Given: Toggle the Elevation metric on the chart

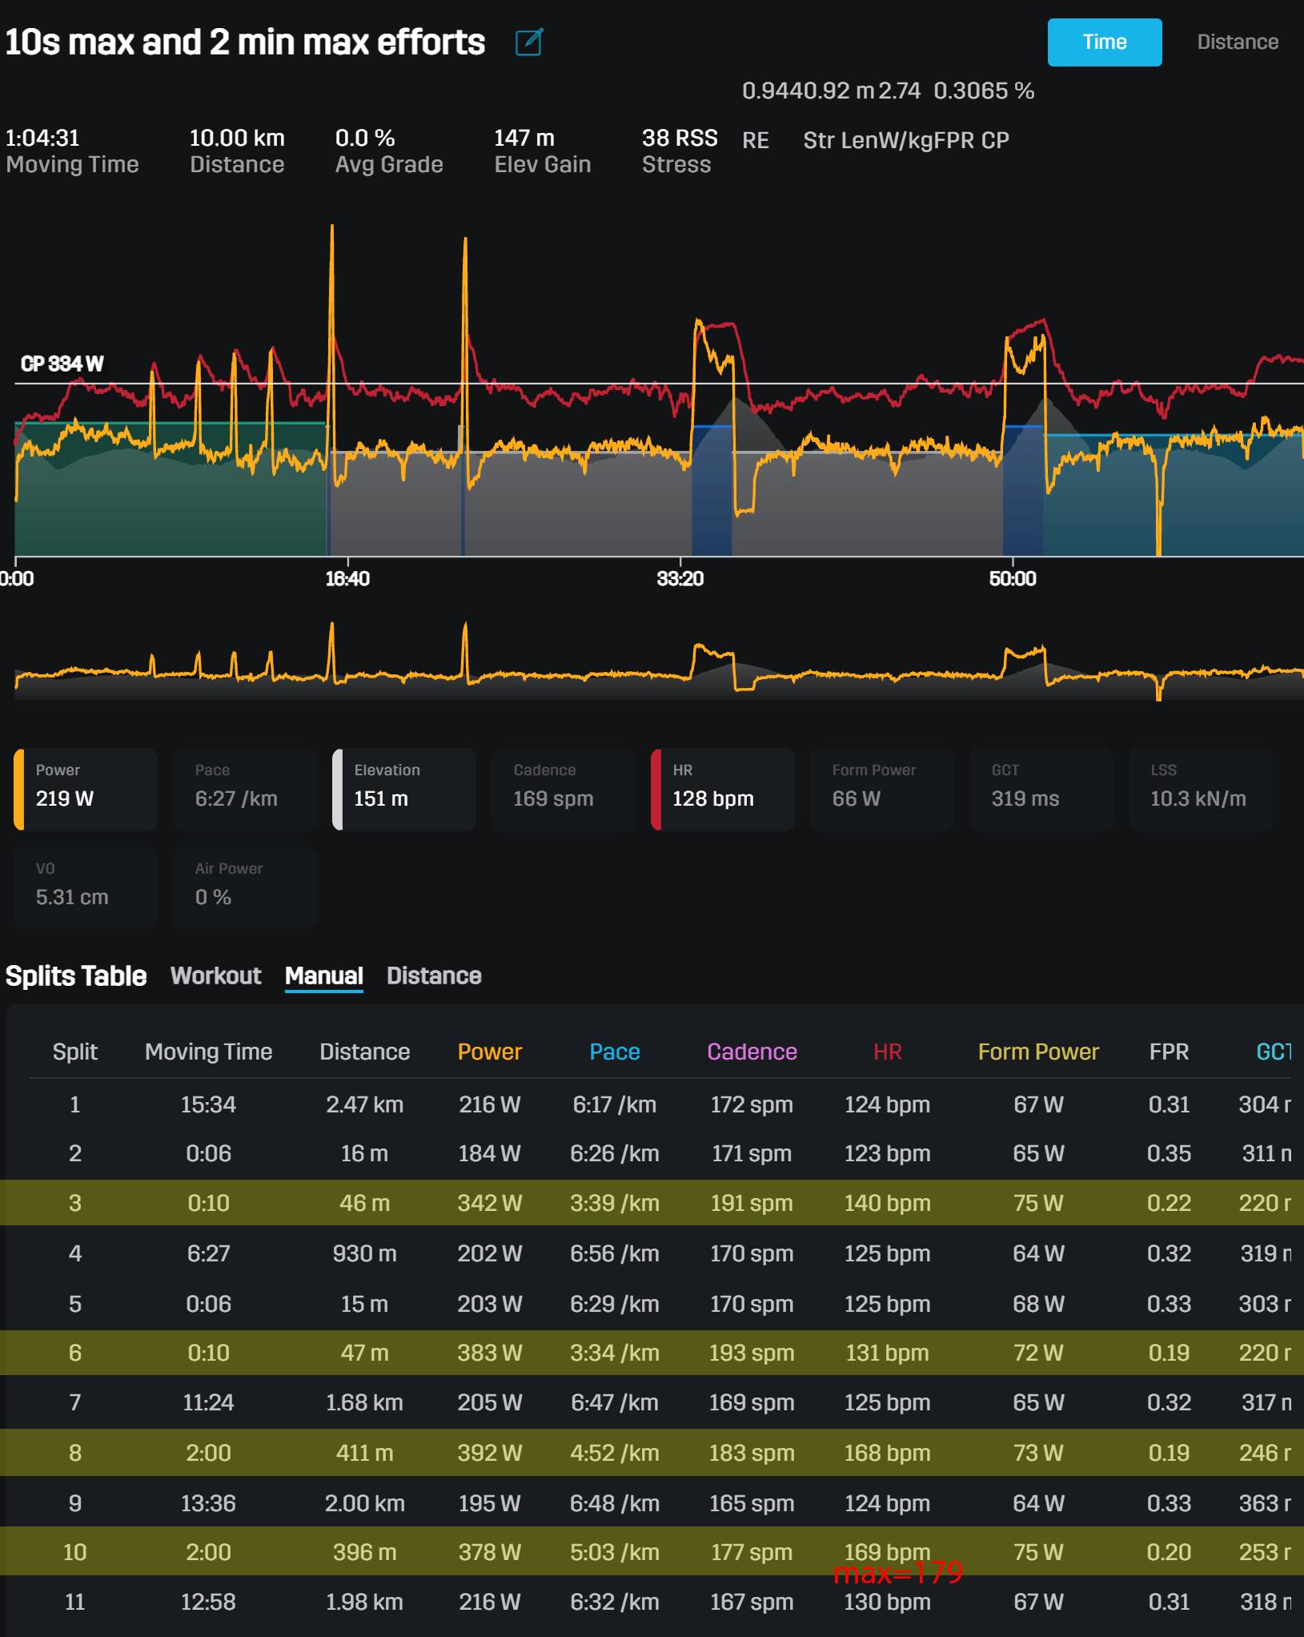Looking at the screenshot, I should tap(404, 789).
